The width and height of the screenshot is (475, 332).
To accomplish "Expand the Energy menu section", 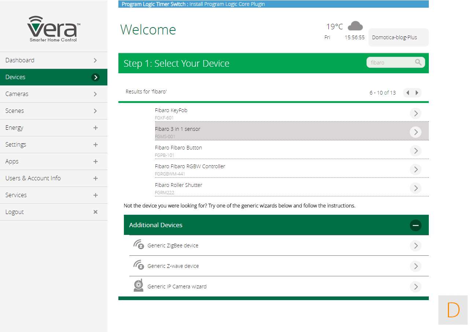I will click(x=95, y=128).
